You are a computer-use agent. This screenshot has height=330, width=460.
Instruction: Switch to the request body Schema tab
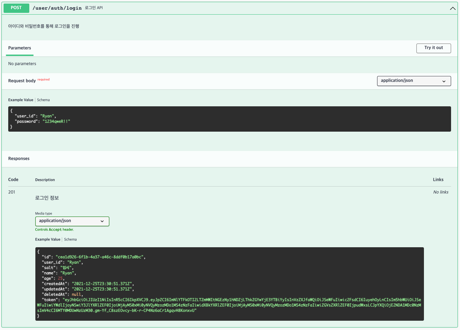(44, 100)
